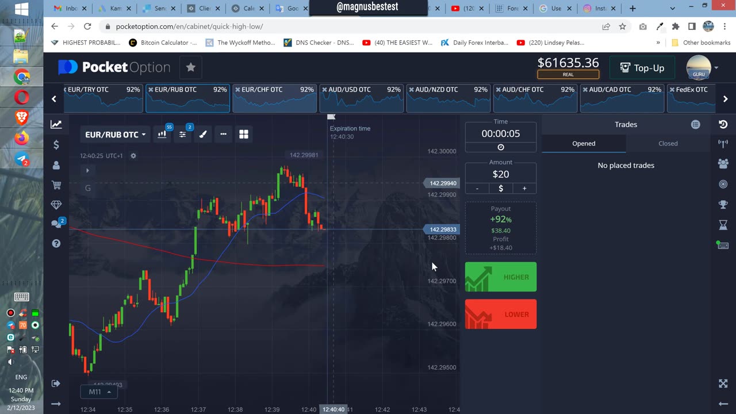Click the favorites star button
This screenshot has width=736, height=414.
pyautogui.click(x=190, y=68)
